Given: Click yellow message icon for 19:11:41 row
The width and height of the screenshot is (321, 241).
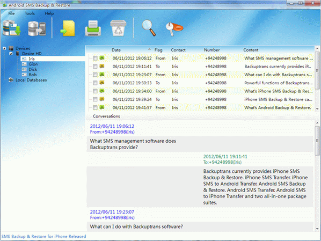Looking at the screenshot, I should point(102,66).
